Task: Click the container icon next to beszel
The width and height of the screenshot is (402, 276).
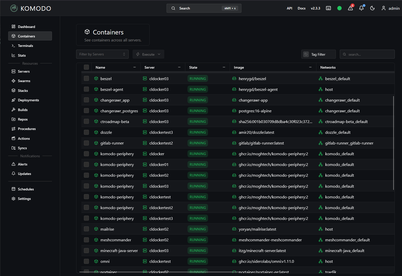Action: click(x=96, y=78)
